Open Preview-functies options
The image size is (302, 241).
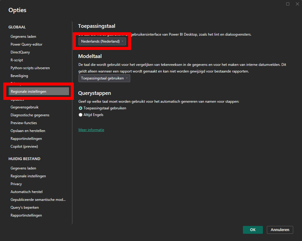pyautogui.click(x=24, y=123)
